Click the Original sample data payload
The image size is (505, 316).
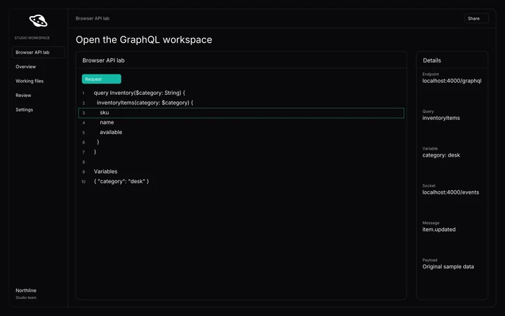pyautogui.click(x=448, y=267)
